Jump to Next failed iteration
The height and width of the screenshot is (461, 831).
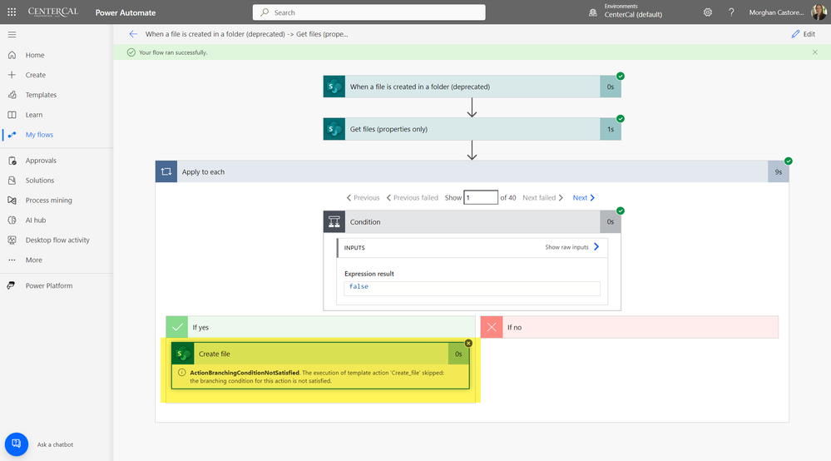tap(542, 198)
